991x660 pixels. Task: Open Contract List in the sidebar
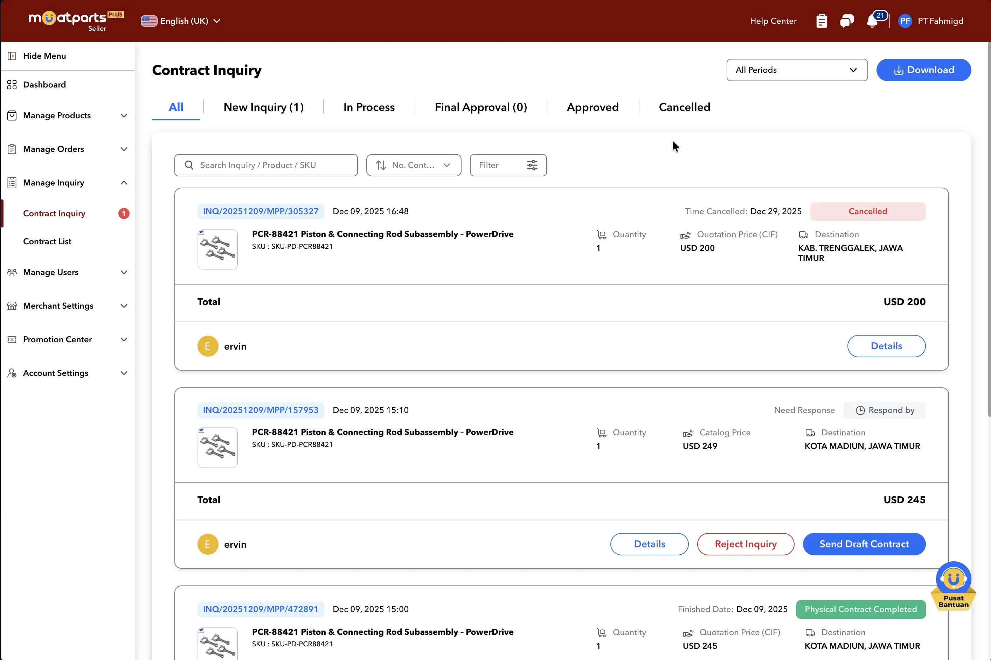click(x=47, y=241)
